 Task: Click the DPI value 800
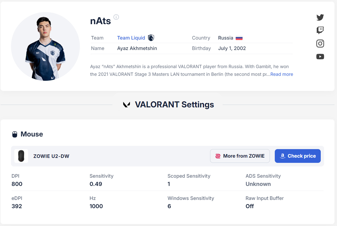pos(17,184)
